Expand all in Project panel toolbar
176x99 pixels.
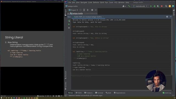pos(84,10)
